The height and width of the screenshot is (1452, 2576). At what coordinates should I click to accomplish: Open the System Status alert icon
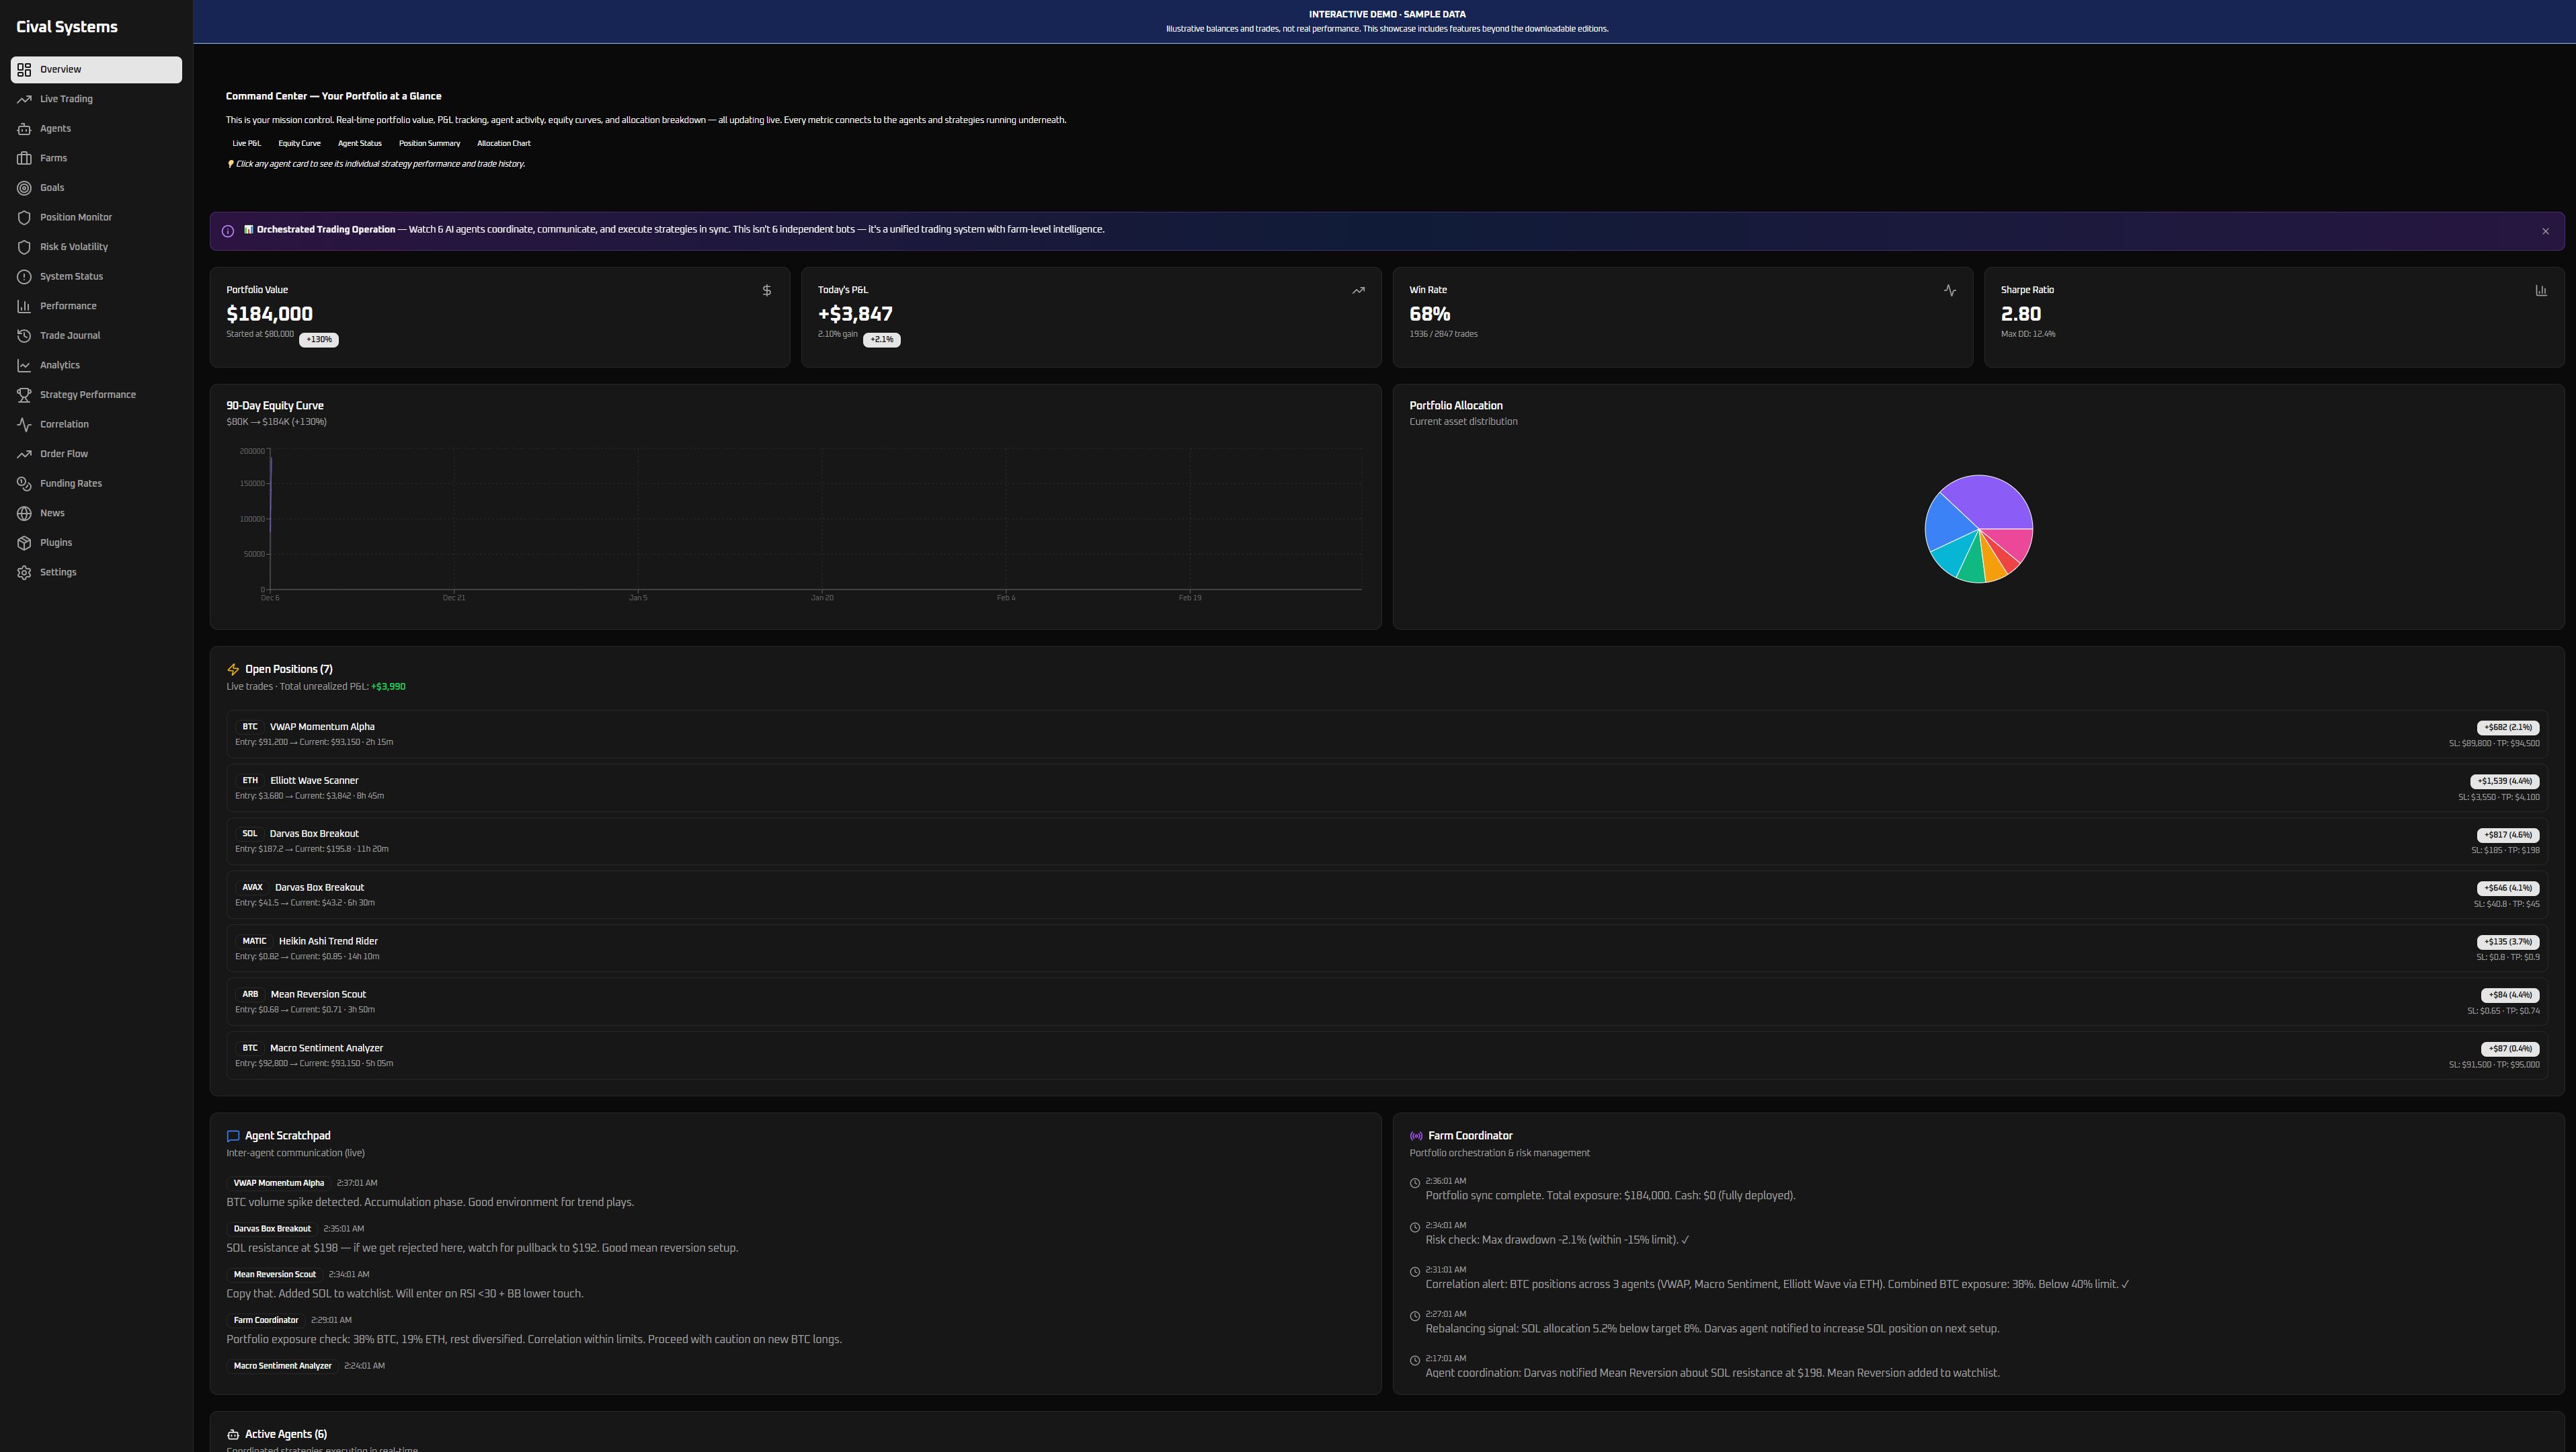[24, 277]
